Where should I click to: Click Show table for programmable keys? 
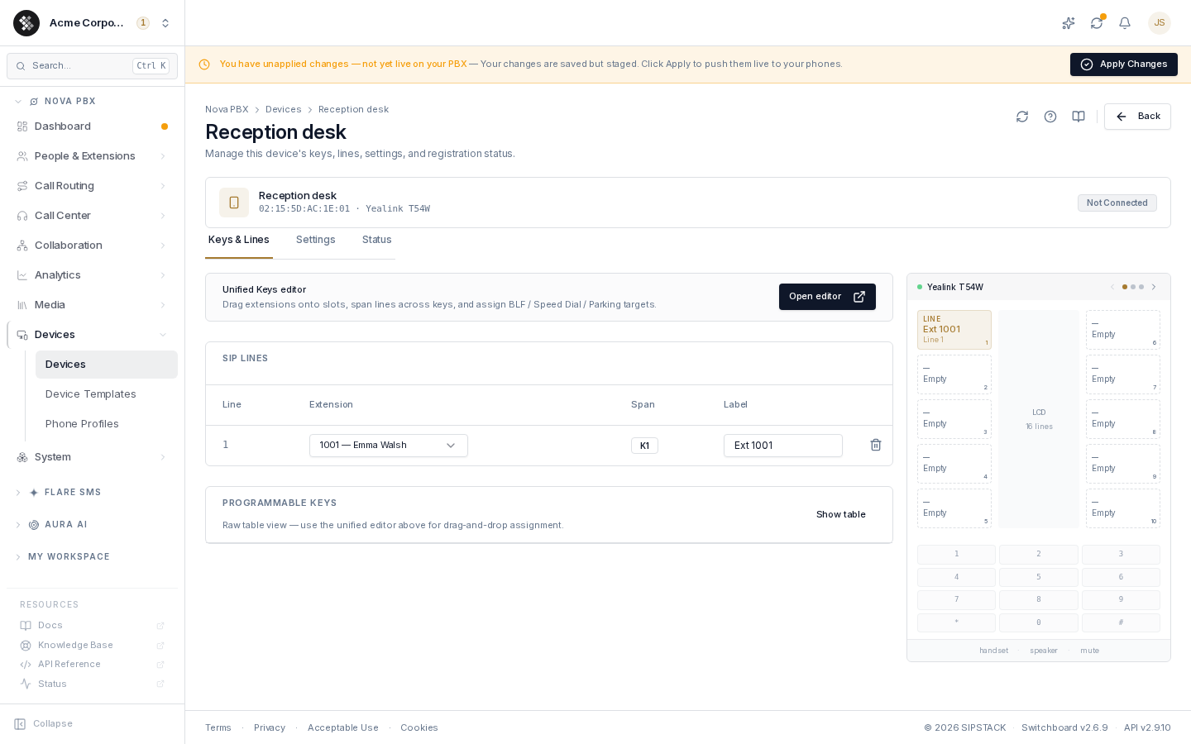click(x=841, y=514)
